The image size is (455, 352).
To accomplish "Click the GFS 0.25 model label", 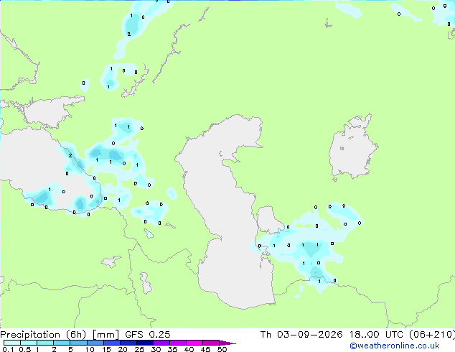I will 148,335.
